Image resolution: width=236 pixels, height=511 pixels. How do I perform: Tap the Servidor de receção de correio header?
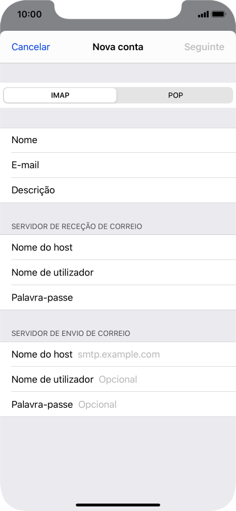(x=76, y=226)
